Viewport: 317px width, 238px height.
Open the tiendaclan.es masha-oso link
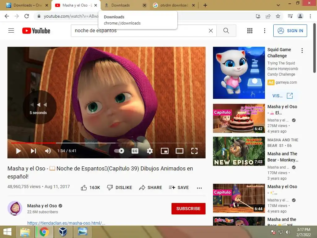[x=66, y=223]
